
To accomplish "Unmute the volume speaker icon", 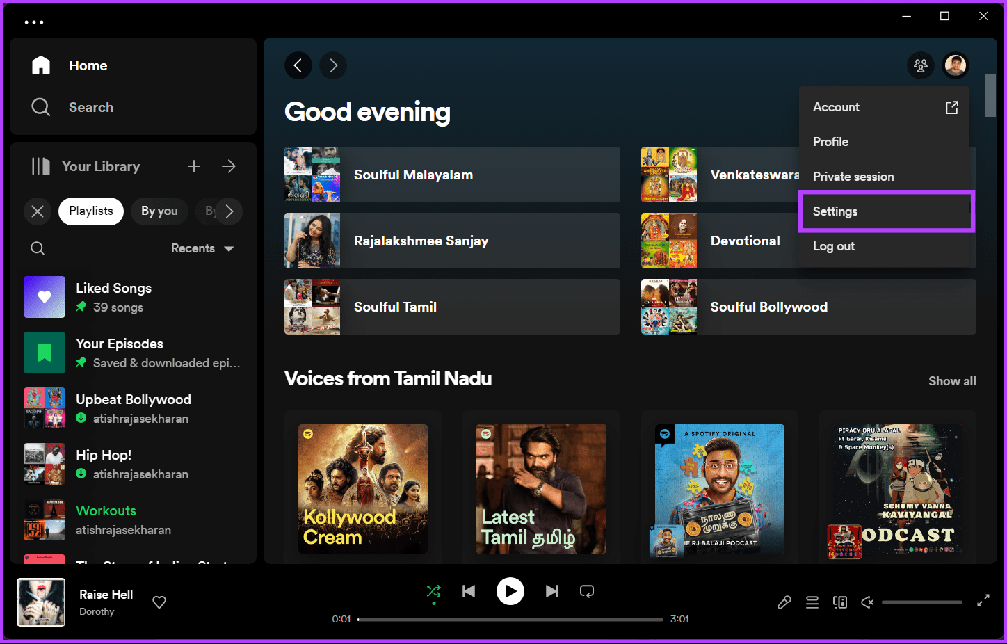I will pos(867,602).
